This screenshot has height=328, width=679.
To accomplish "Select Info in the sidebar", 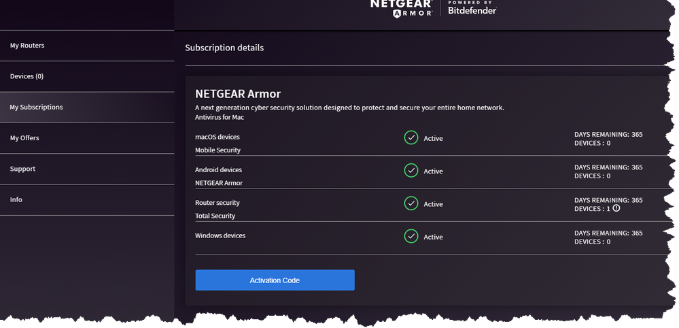I will (16, 199).
